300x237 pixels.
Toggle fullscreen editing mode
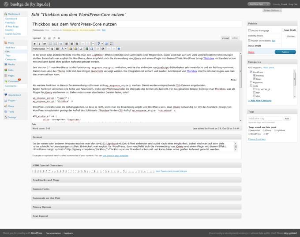click(106, 44)
